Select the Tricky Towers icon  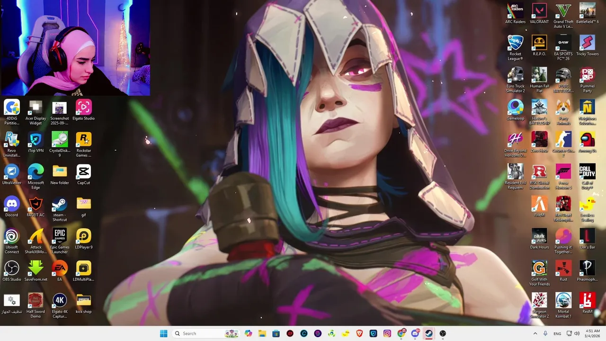coord(588,46)
